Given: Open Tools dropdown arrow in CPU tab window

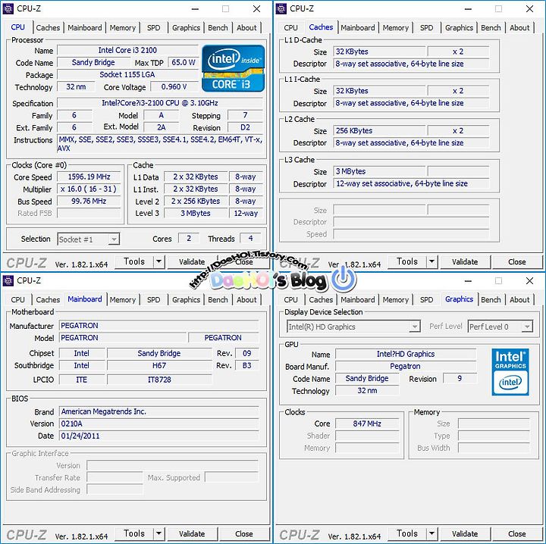Looking at the screenshot, I should tap(158, 261).
